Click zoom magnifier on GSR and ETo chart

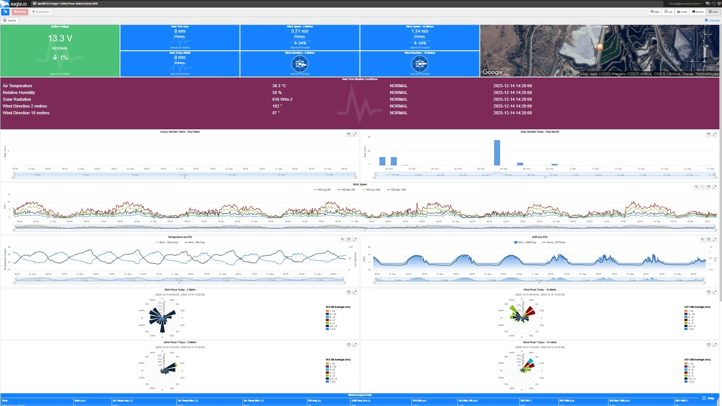click(x=702, y=240)
